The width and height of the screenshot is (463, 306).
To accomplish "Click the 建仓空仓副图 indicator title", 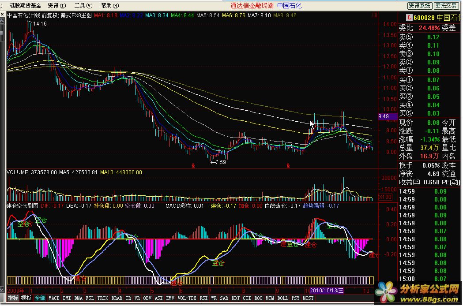I will tap(23, 206).
